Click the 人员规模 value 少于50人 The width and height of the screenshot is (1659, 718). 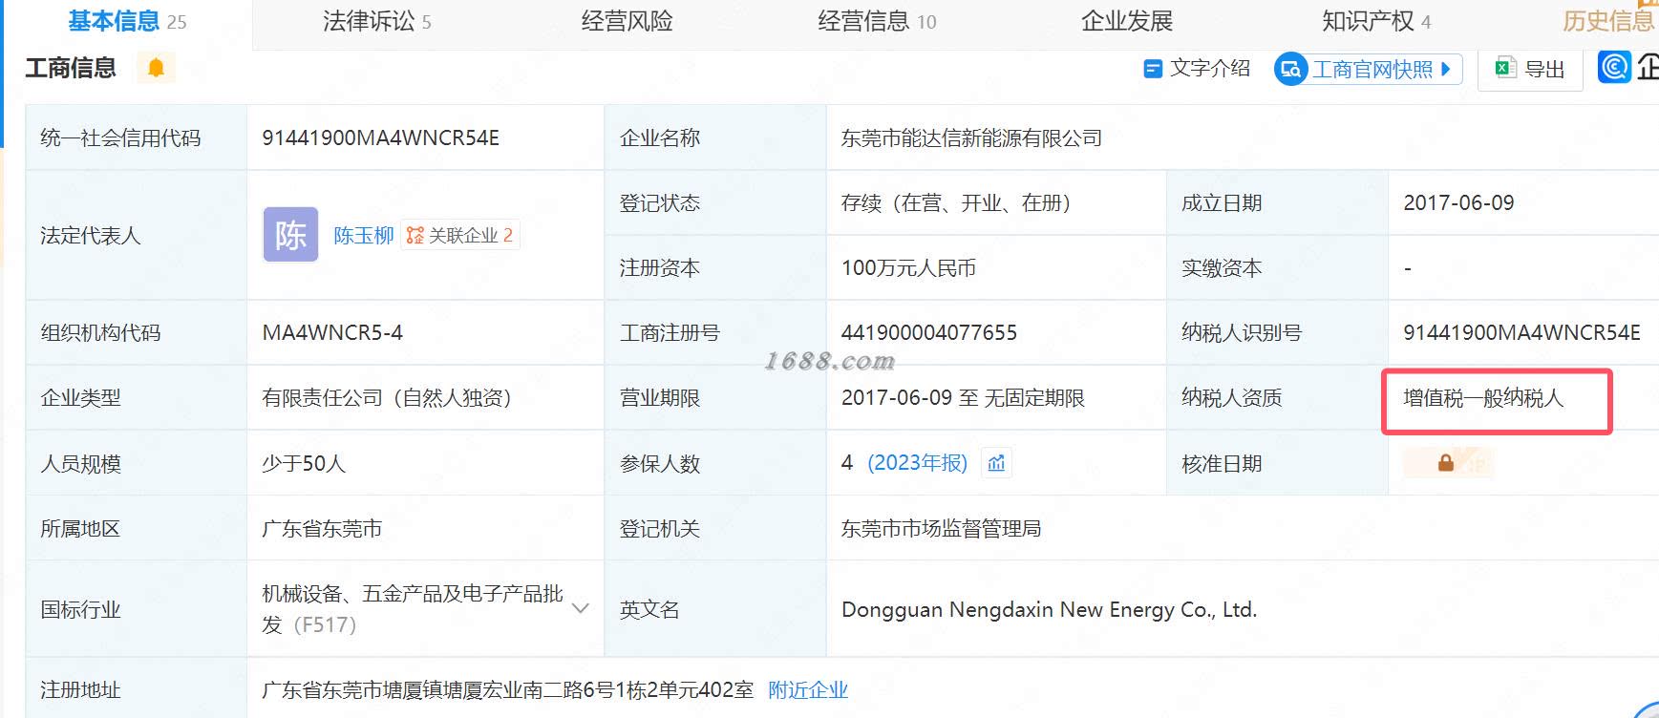(304, 464)
